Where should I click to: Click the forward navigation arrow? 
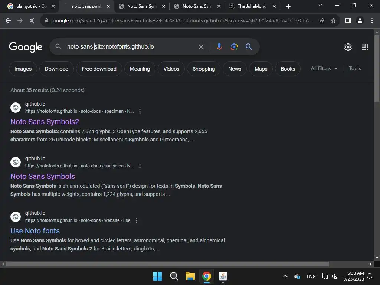(x=20, y=21)
